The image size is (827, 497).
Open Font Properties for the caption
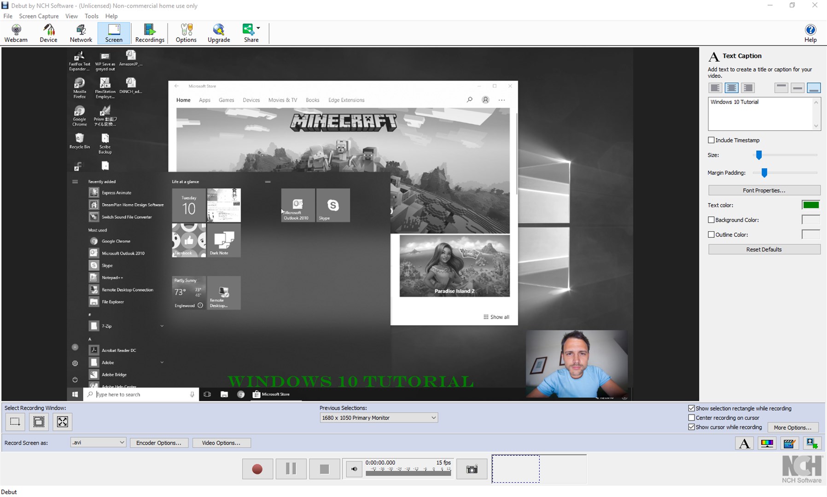(x=764, y=190)
